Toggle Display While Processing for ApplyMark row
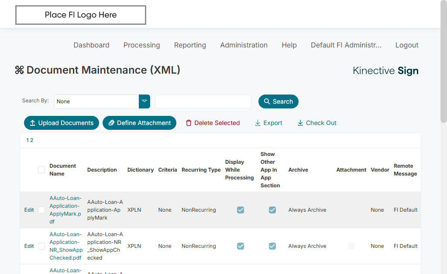The width and height of the screenshot is (447, 274). click(x=241, y=210)
